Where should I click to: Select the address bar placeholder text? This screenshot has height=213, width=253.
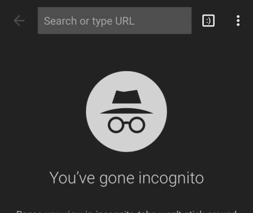tap(89, 21)
